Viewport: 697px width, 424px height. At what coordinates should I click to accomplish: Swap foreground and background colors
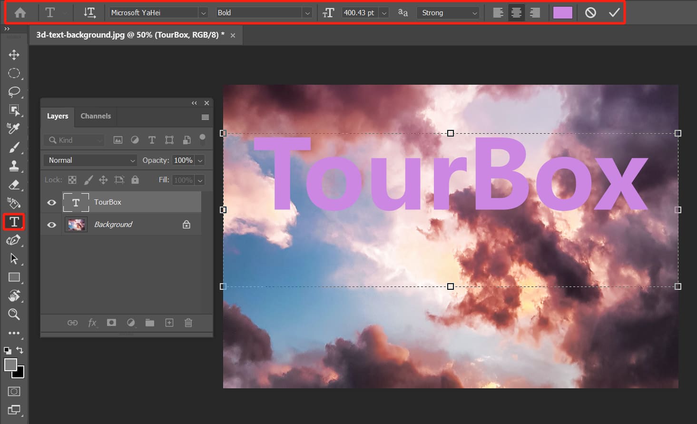20,350
